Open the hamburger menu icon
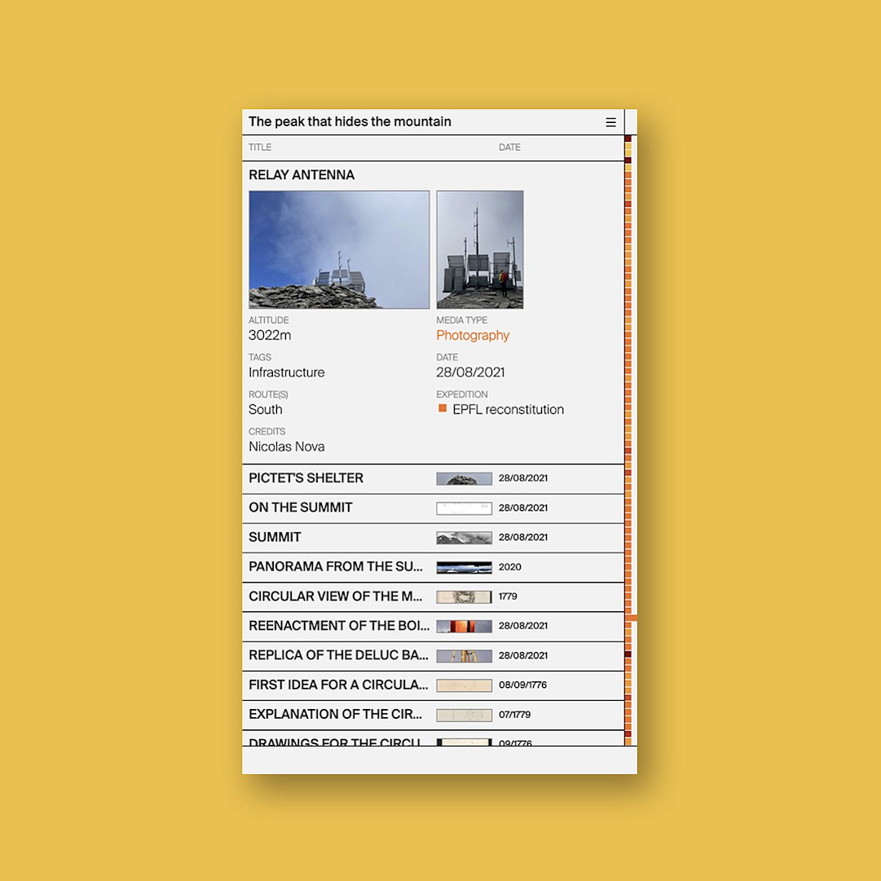 [610, 122]
